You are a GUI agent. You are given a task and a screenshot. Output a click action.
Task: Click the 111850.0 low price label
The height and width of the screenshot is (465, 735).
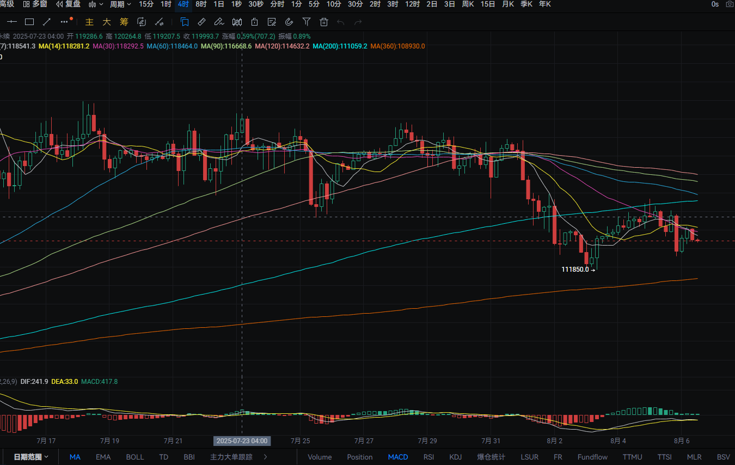point(575,270)
